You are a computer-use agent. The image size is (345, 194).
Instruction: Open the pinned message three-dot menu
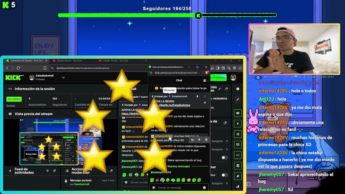click(x=205, y=96)
